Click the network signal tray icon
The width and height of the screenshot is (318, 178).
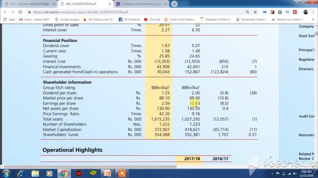pos(289,174)
